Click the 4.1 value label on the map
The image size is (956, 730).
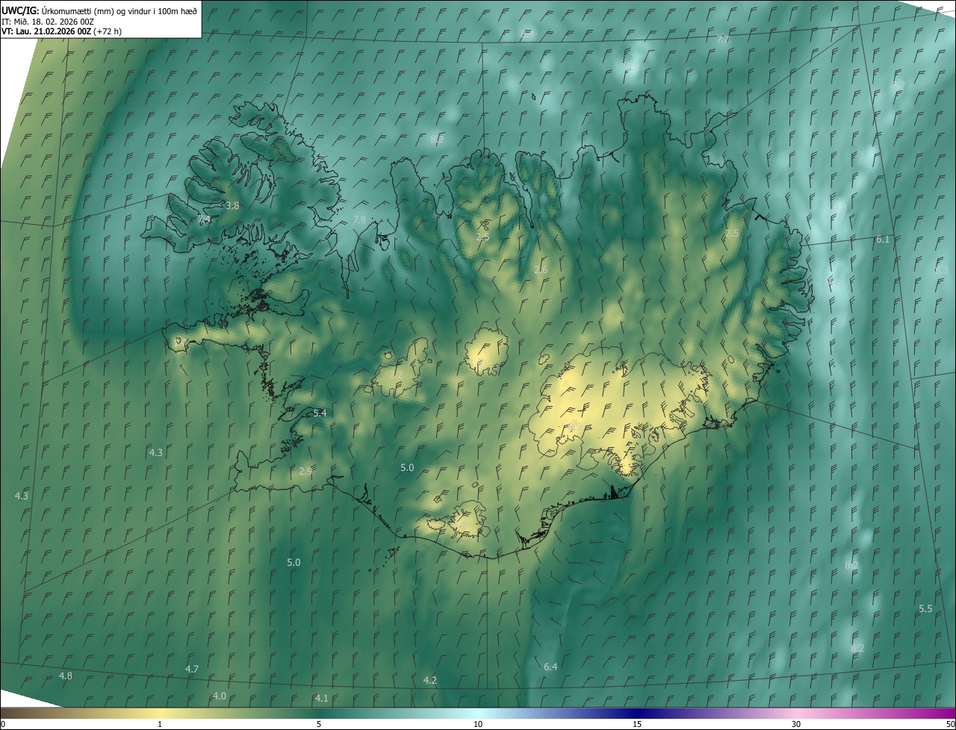pyautogui.click(x=321, y=698)
